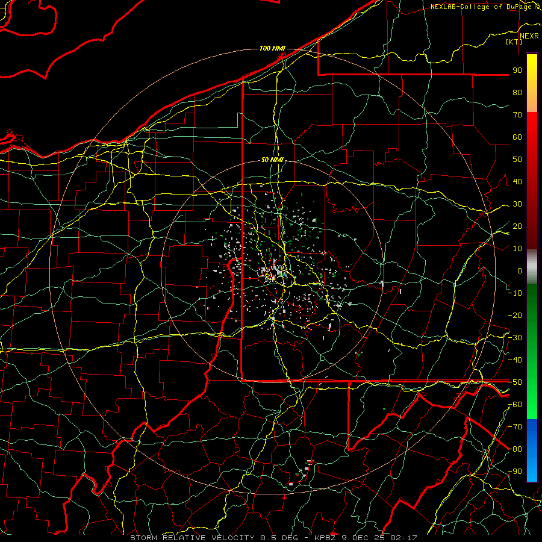Click the -70 value on the velocity scale
This screenshot has height=542, width=542.
click(x=515, y=427)
